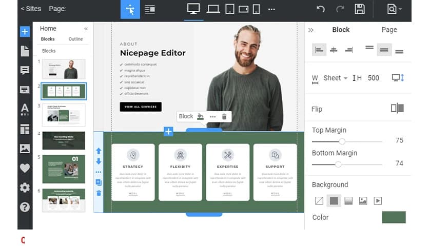Click the Expertise tools icon

pos(228,155)
